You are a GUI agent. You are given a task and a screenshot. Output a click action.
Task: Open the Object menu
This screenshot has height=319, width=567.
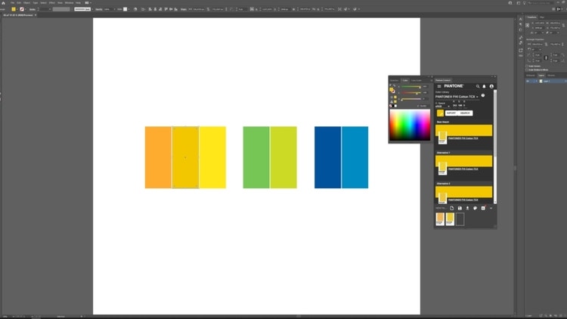tap(26, 2)
